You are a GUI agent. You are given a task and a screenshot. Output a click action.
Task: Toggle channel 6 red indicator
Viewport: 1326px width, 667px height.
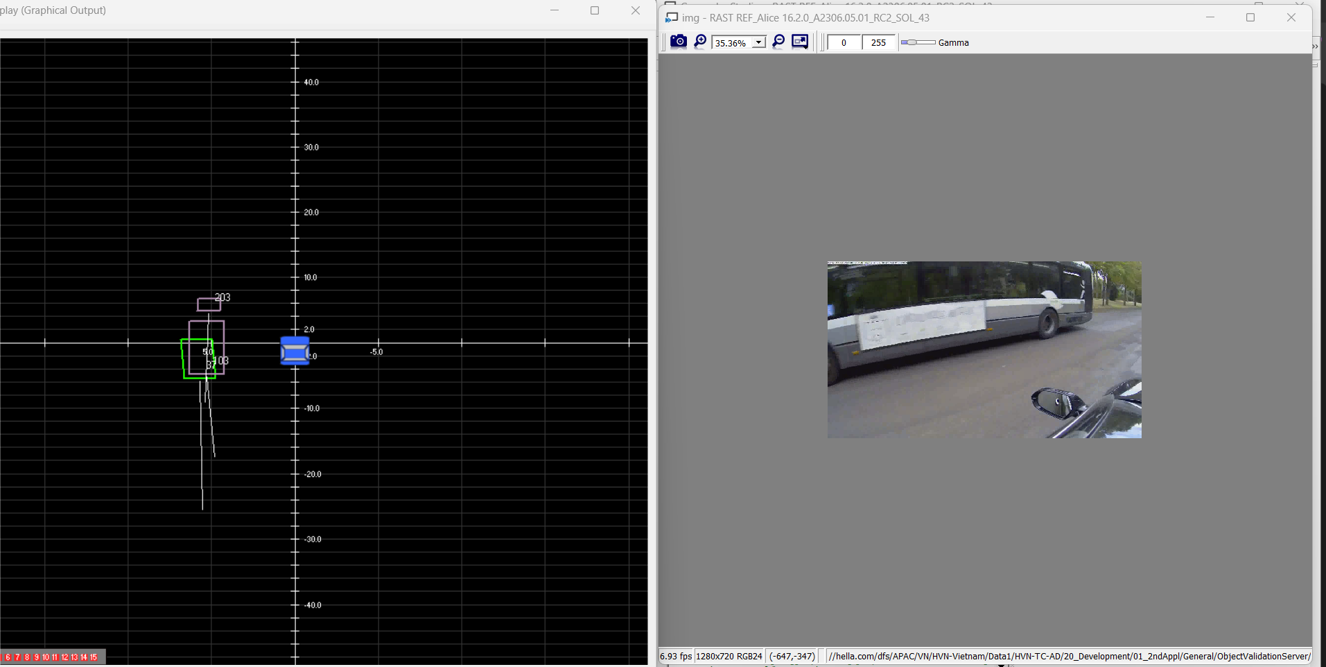coord(8,657)
